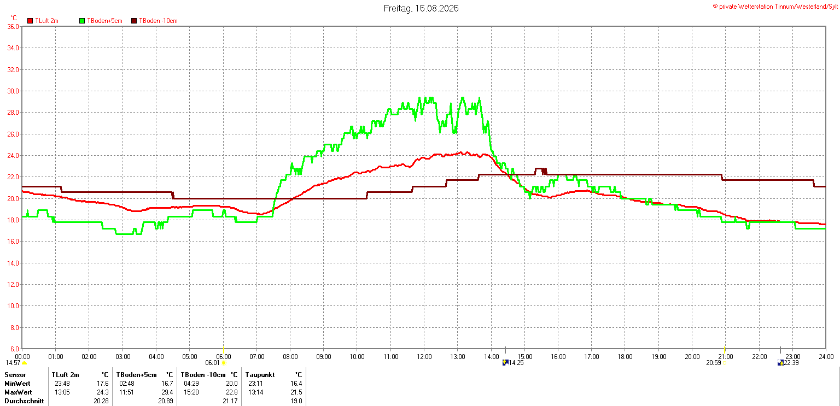Click the blue moon icon beside 14:25
840x406 pixels.
[505, 362]
